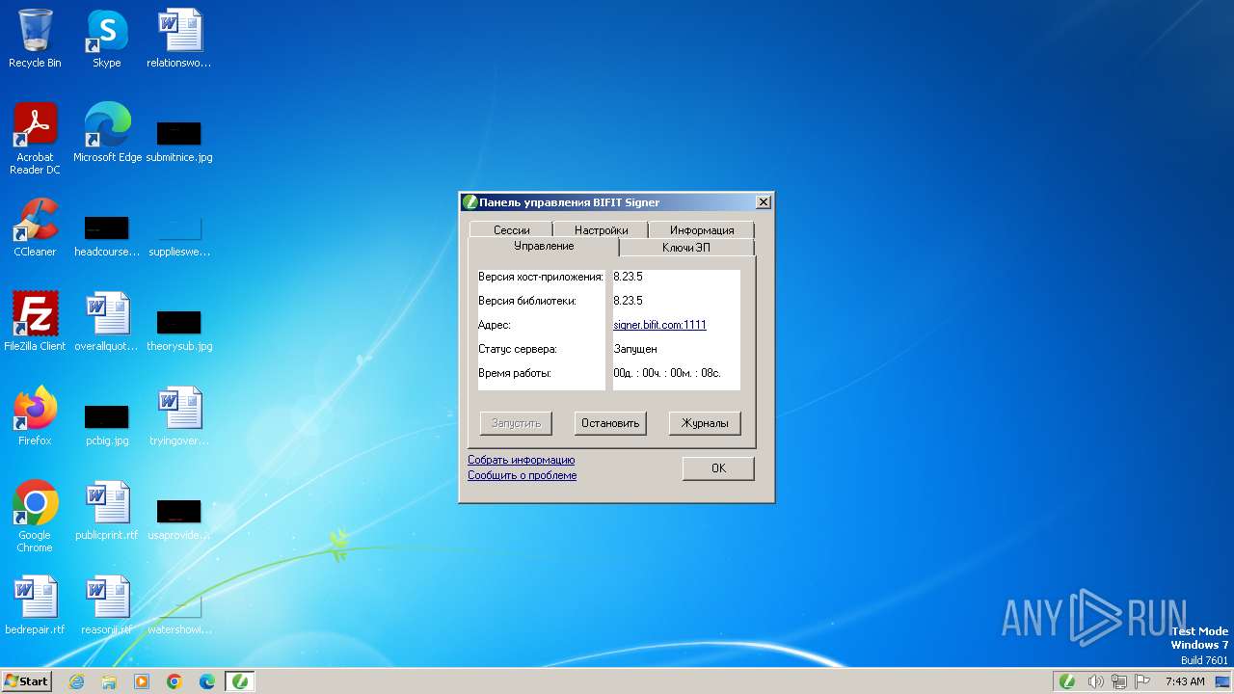
Task: Select publicprint.rtf desktop file
Action: pos(106,511)
